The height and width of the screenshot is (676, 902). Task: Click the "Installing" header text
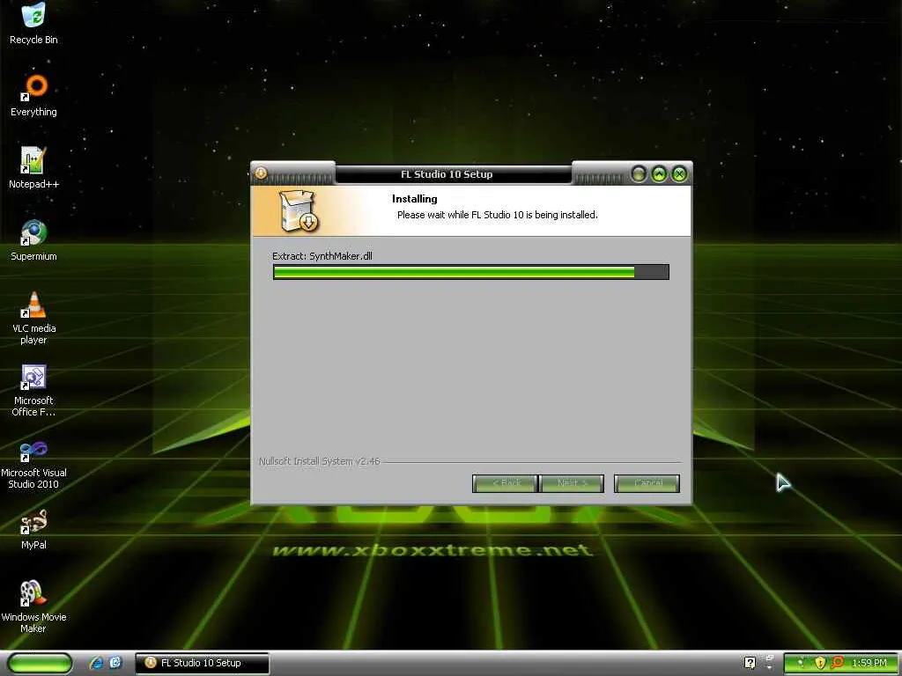point(414,198)
